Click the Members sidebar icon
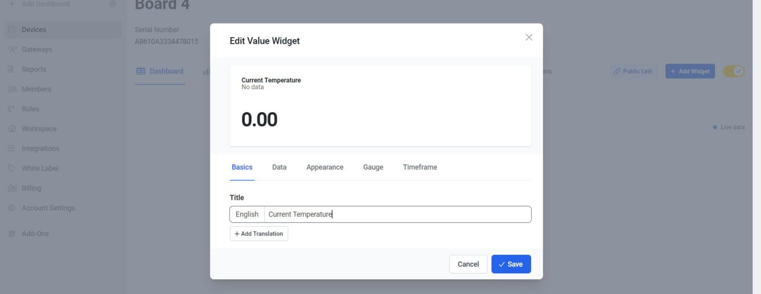This screenshot has width=761, height=294. click(11, 89)
